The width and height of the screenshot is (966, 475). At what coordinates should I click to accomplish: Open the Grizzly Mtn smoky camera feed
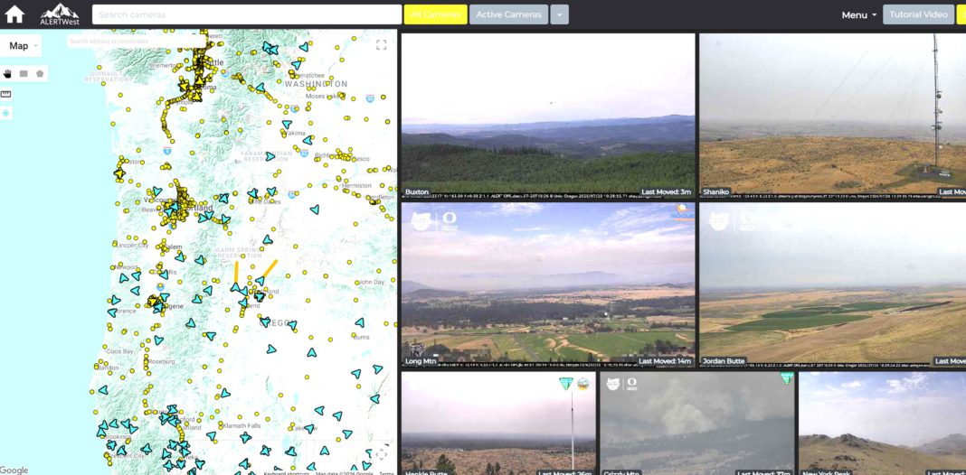pyautogui.click(x=696, y=424)
